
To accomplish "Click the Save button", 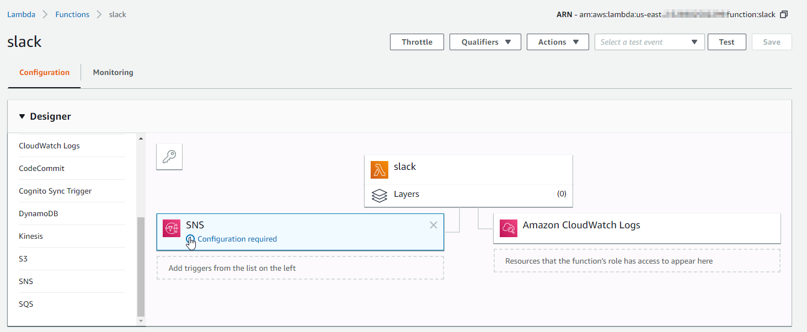I will pyautogui.click(x=772, y=42).
